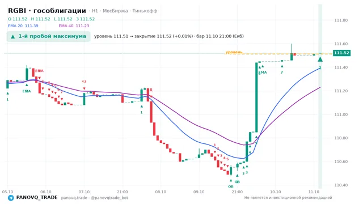Click the red 'EMA' label near 06.10
This screenshot has width=363, height=204.
click(x=39, y=71)
